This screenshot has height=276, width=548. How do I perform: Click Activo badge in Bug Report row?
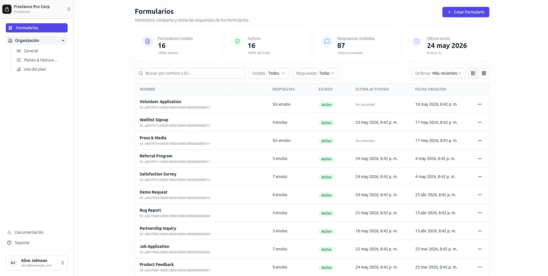click(x=326, y=213)
